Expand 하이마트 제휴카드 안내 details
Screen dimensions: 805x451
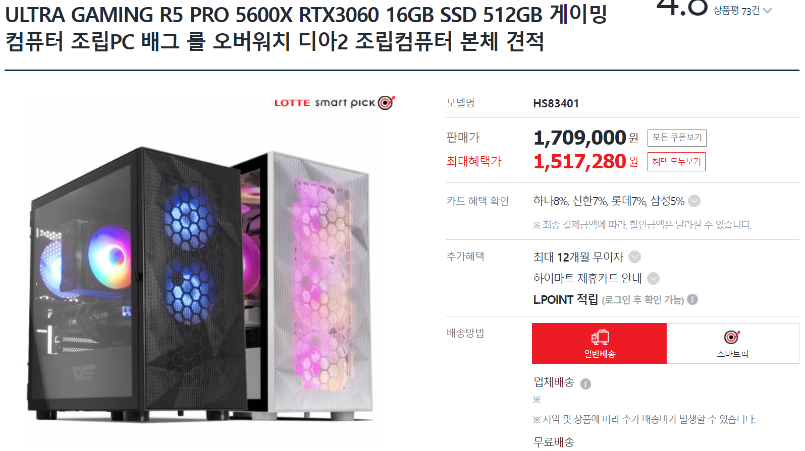(653, 278)
